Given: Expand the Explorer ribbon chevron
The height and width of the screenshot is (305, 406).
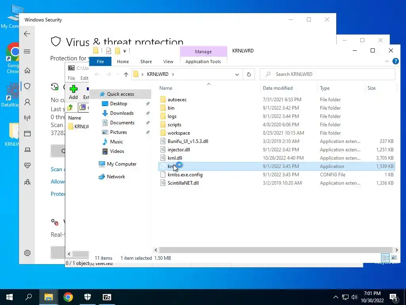Looking at the screenshot, I should (387, 61).
